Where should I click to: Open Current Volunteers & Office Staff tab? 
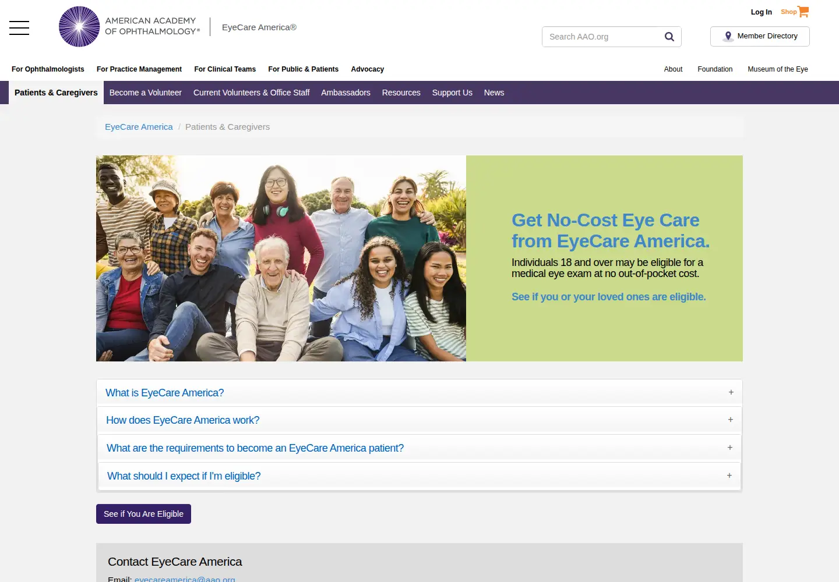click(x=251, y=93)
